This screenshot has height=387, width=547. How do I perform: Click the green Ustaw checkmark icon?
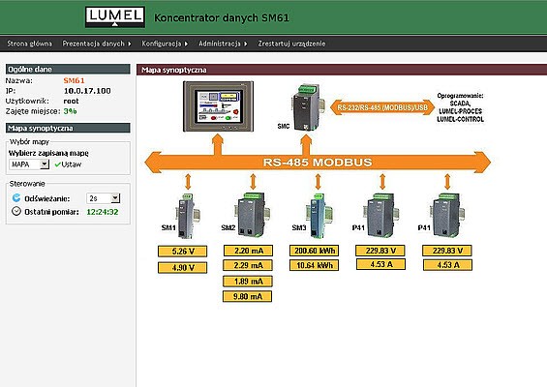tap(57, 164)
